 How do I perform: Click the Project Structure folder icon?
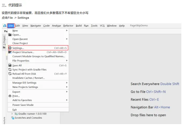10,52
